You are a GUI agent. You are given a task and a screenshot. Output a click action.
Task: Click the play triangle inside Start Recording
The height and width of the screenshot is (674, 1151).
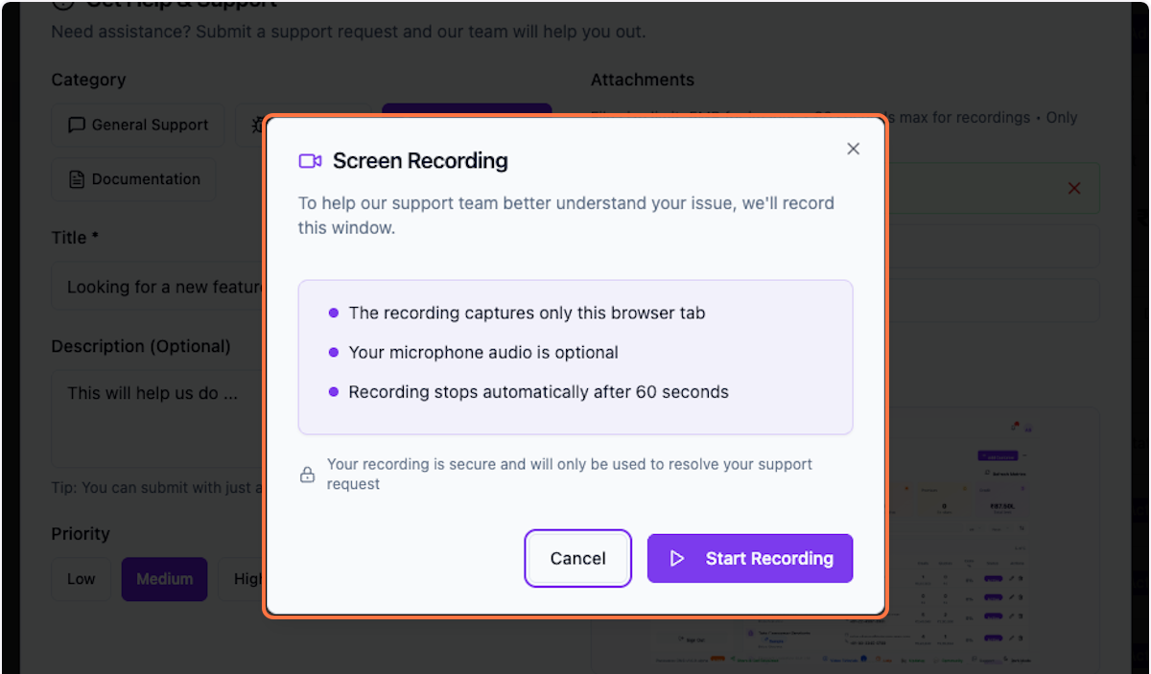click(x=676, y=558)
